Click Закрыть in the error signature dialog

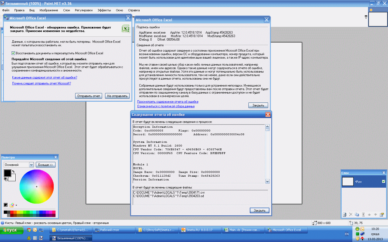pos(258,105)
